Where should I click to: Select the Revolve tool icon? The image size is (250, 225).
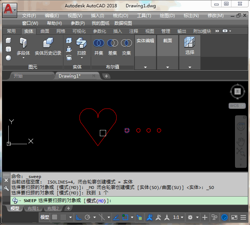69,58
